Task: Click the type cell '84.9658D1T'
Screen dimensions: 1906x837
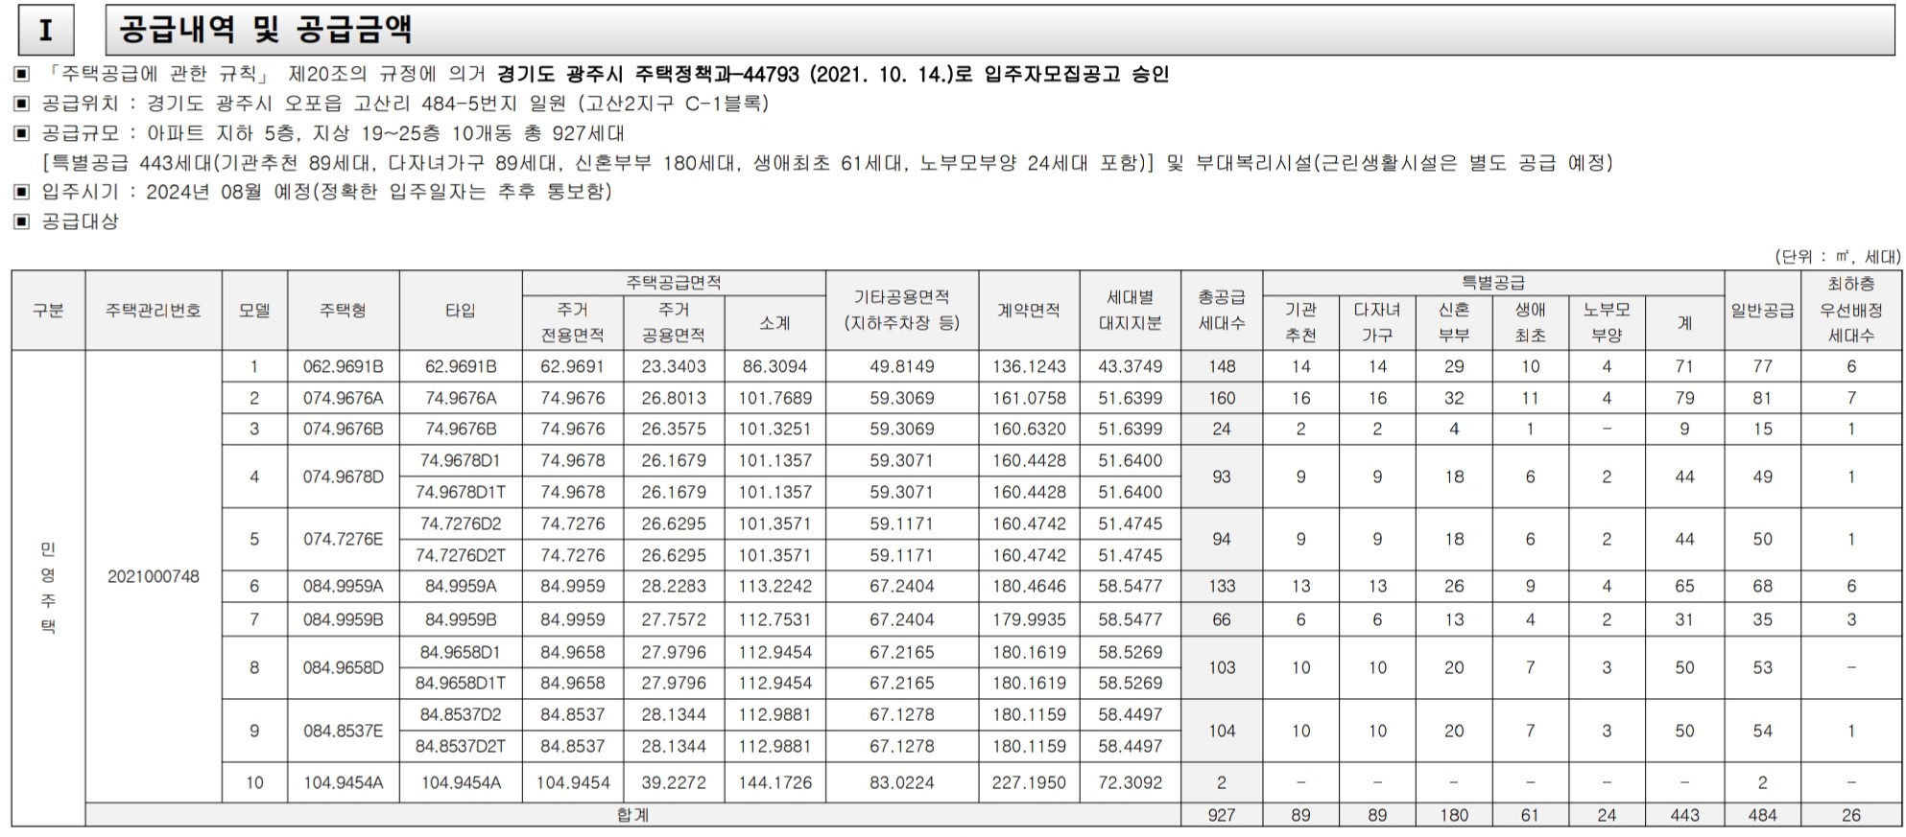Action: [x=461, y=683]
